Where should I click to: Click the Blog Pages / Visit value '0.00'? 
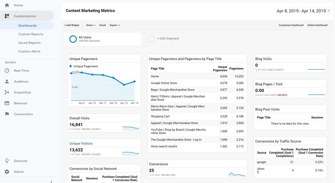(x=259, y=91)
